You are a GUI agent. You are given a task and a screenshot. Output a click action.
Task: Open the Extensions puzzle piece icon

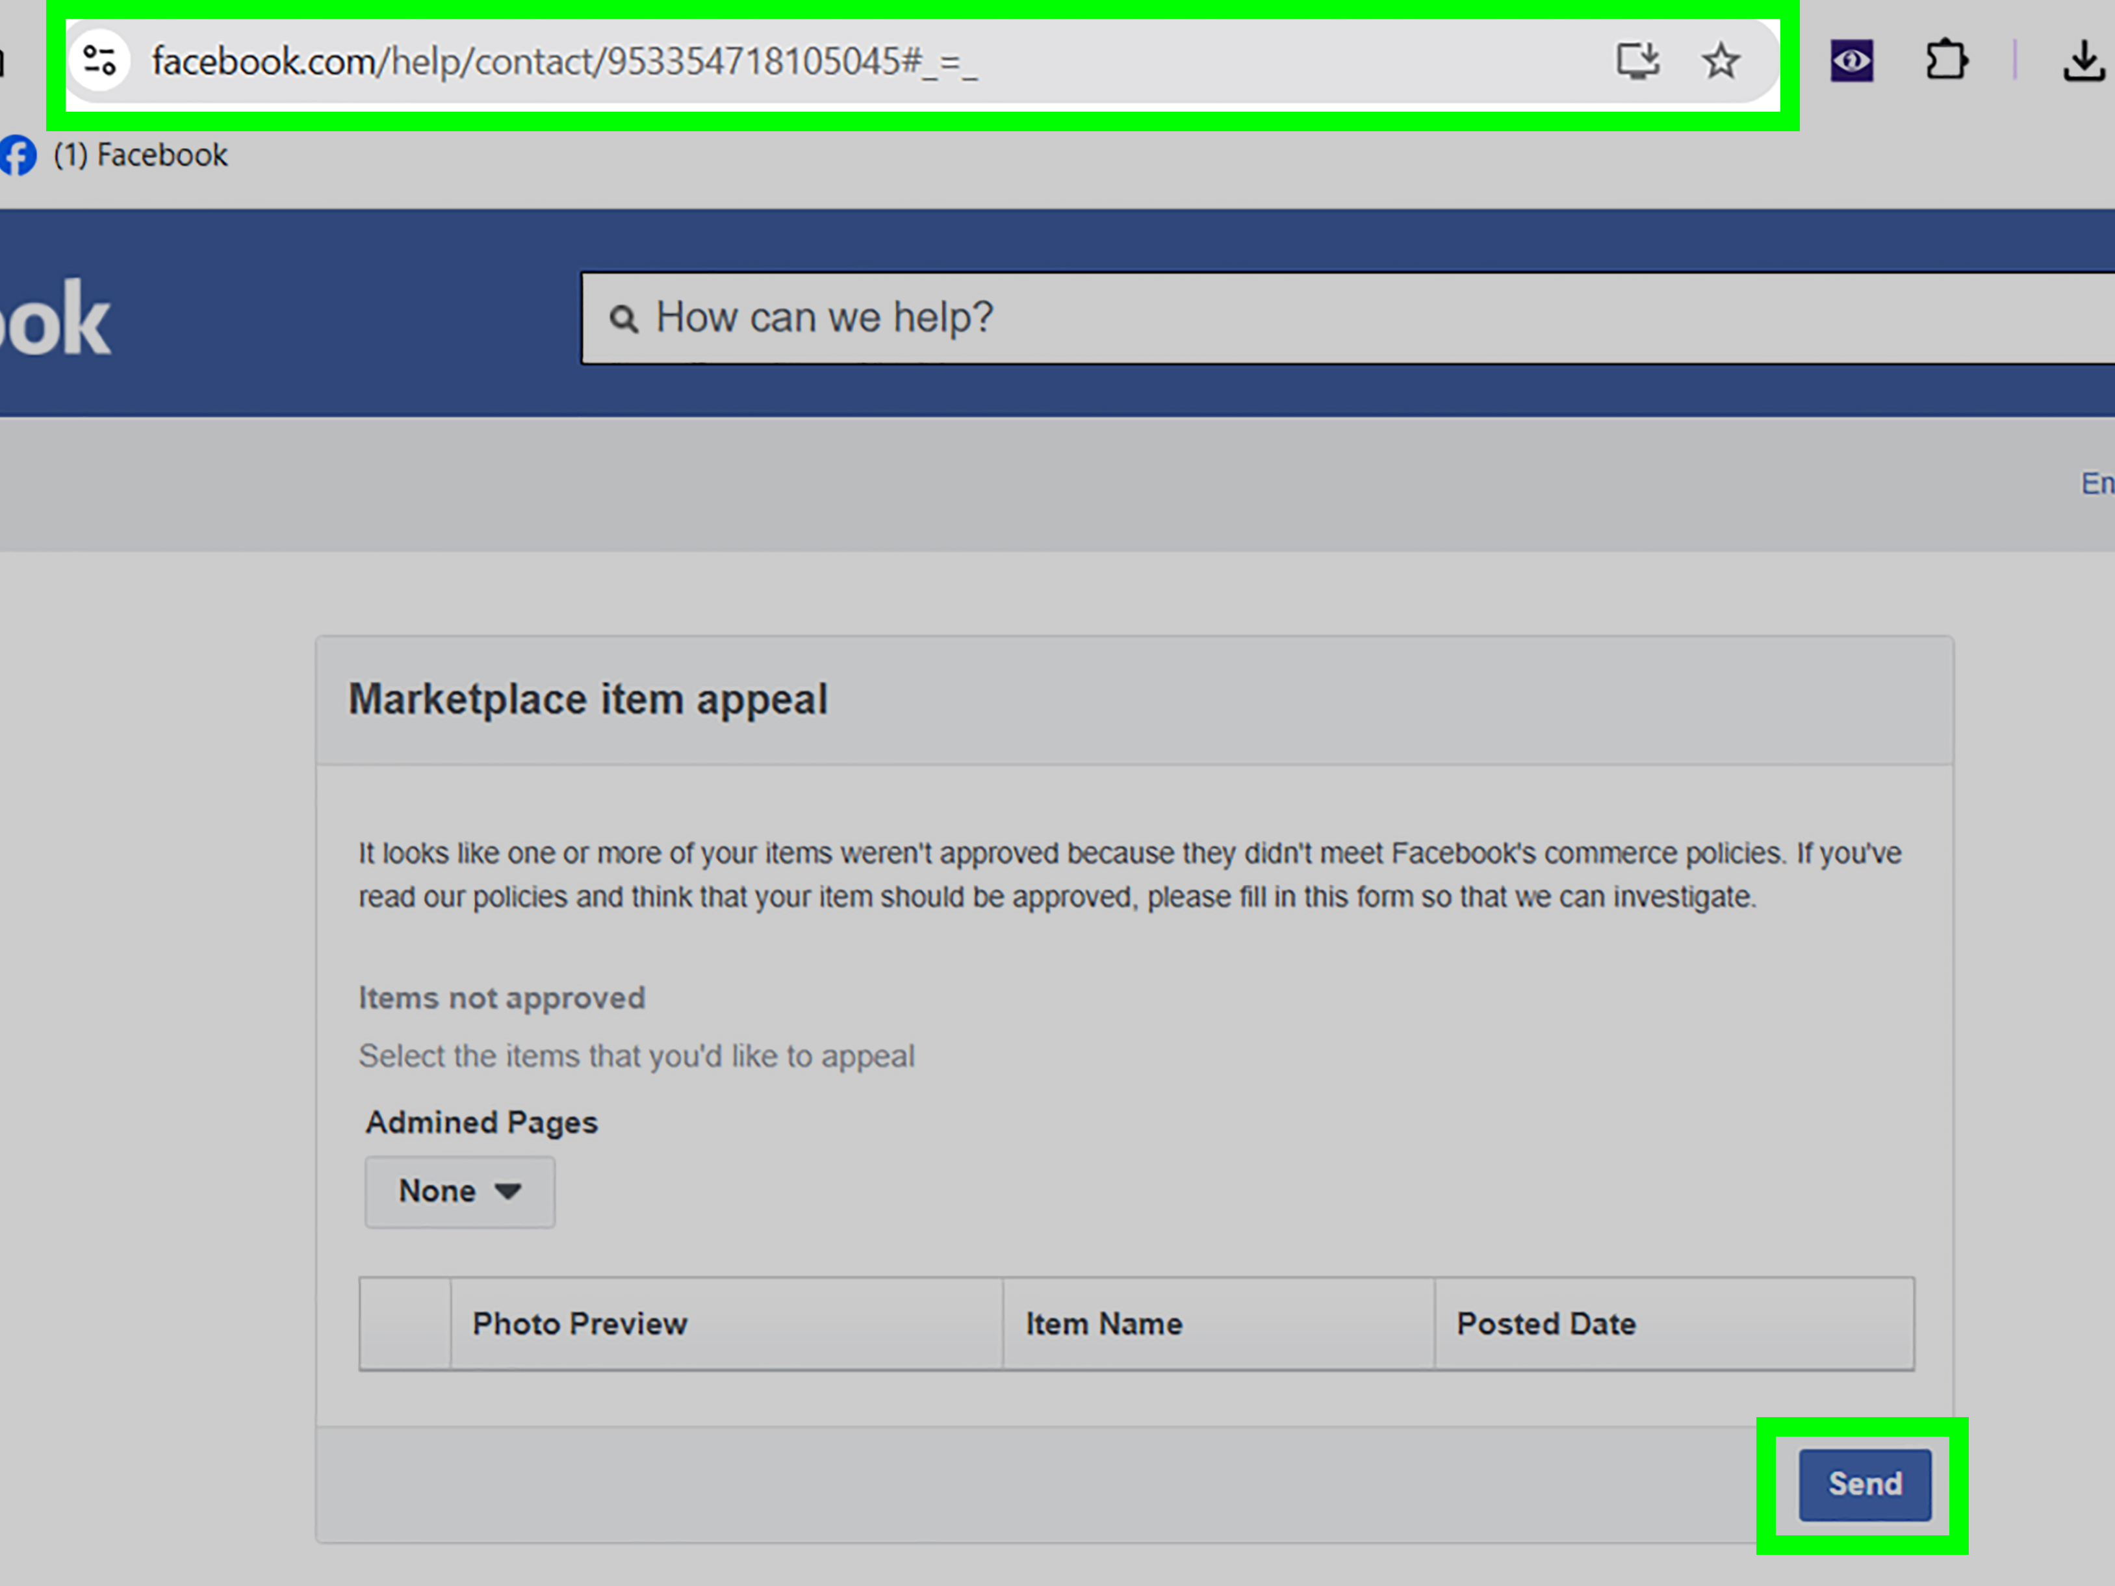[x=1946, y=61]
